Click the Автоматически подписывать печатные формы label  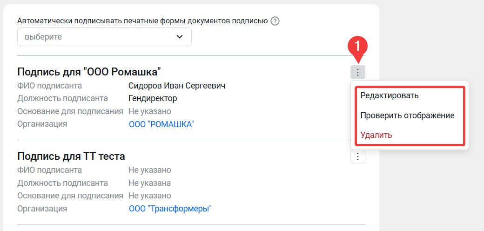(142, 21)
